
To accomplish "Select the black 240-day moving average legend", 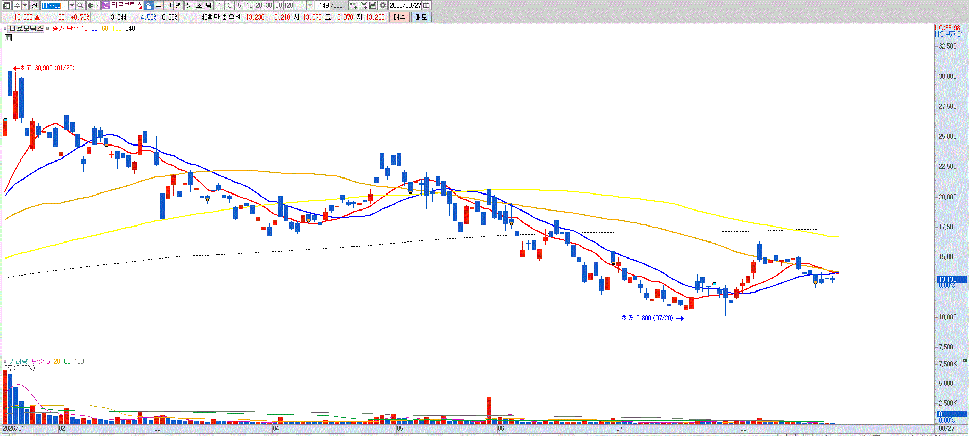I will pos(130,28).
